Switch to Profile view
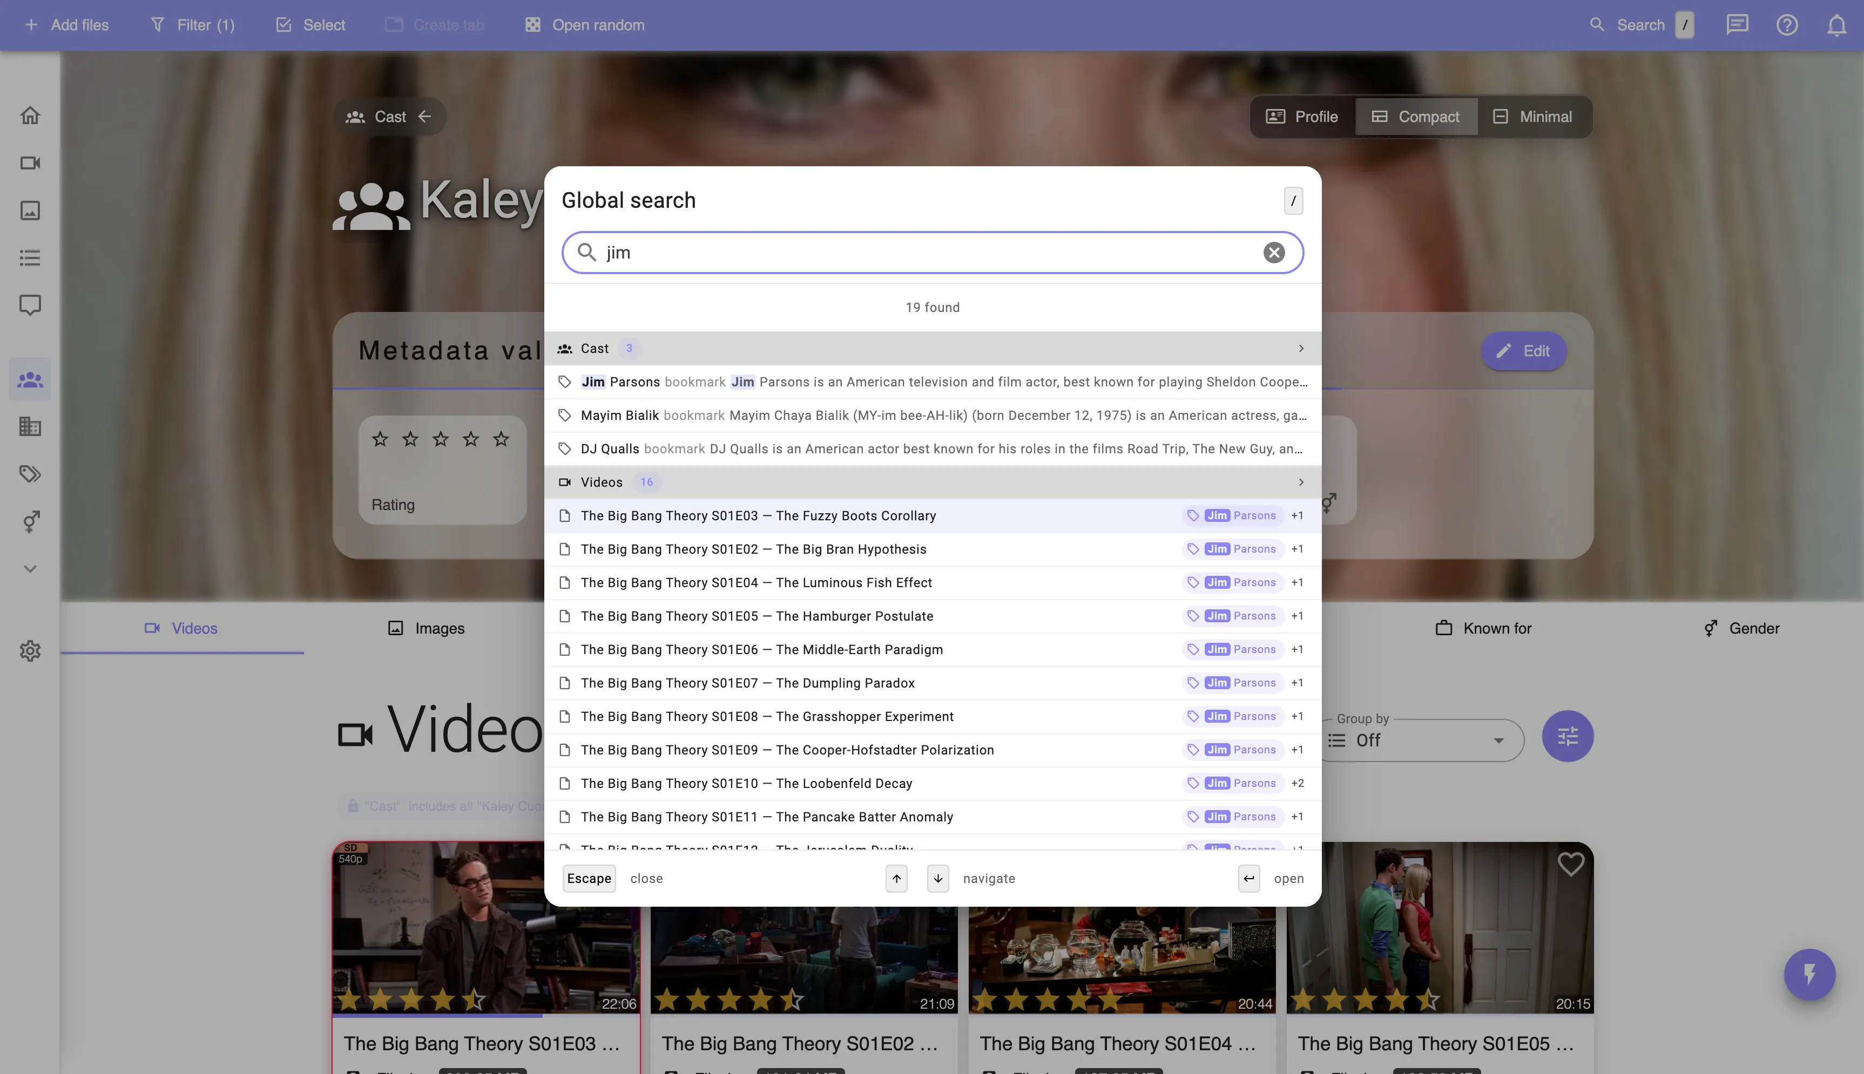The width and height of the screenshot is (1864, 1074). pos(1302,117)
